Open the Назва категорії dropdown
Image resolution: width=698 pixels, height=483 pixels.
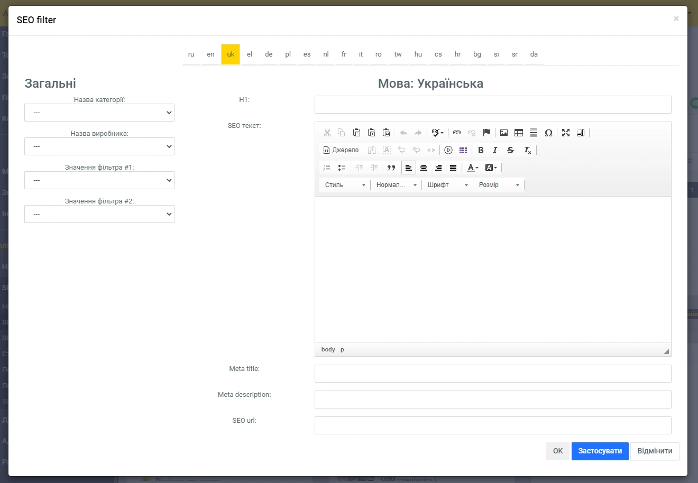point(99,113)
